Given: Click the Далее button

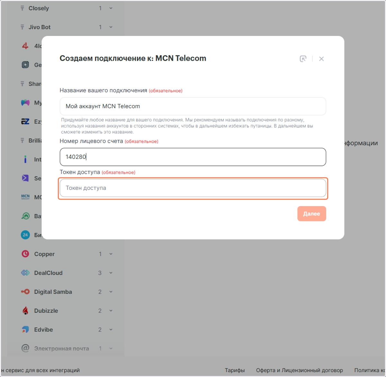Looking at the screenshot, I should (x=312, y=214).
